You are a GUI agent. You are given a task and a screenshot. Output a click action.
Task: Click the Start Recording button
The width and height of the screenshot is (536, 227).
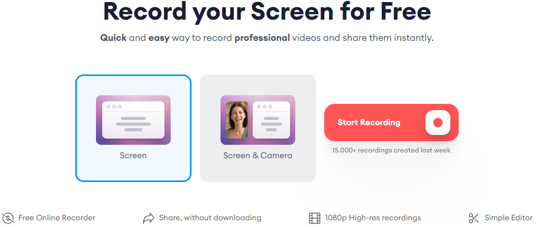pos(391,123)
